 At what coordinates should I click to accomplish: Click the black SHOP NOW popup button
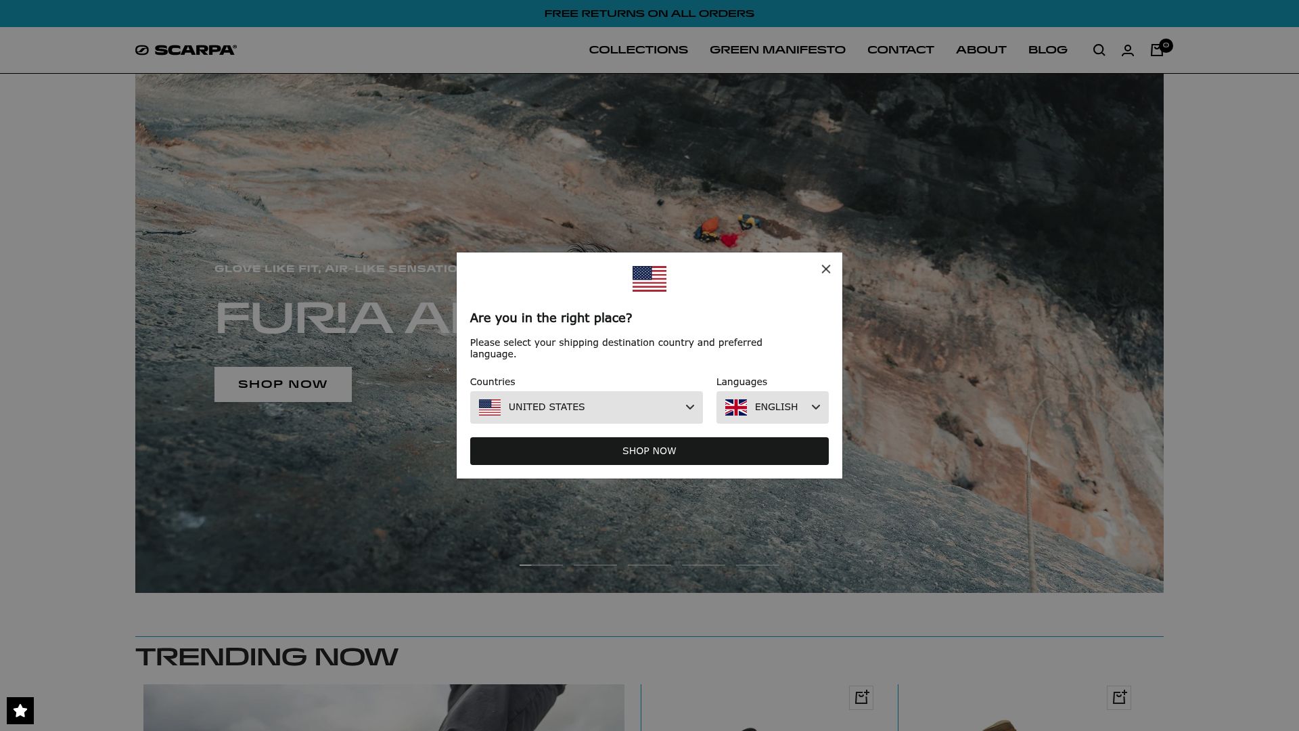point(649,451)
